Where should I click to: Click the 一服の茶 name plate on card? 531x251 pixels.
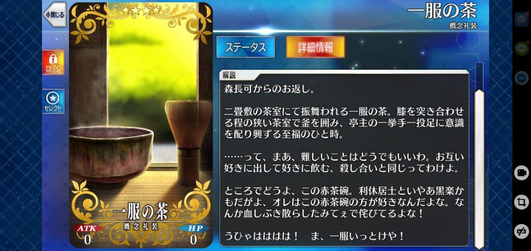point(140,213)
